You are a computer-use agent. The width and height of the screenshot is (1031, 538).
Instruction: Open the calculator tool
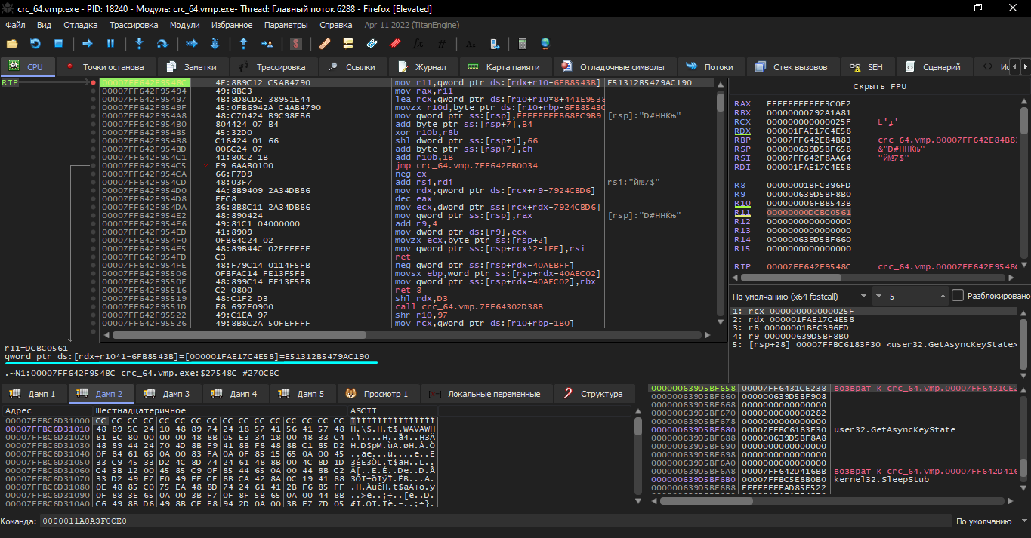(522, 44)
